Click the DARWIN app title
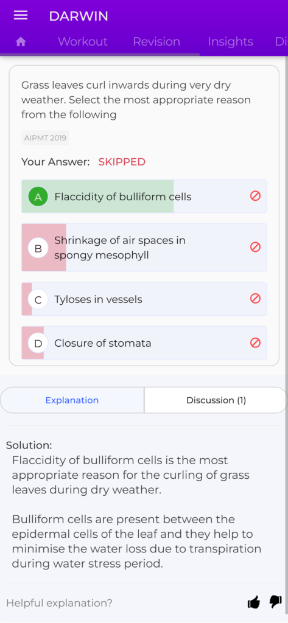 pyautogui.click(x=79, y=16)
